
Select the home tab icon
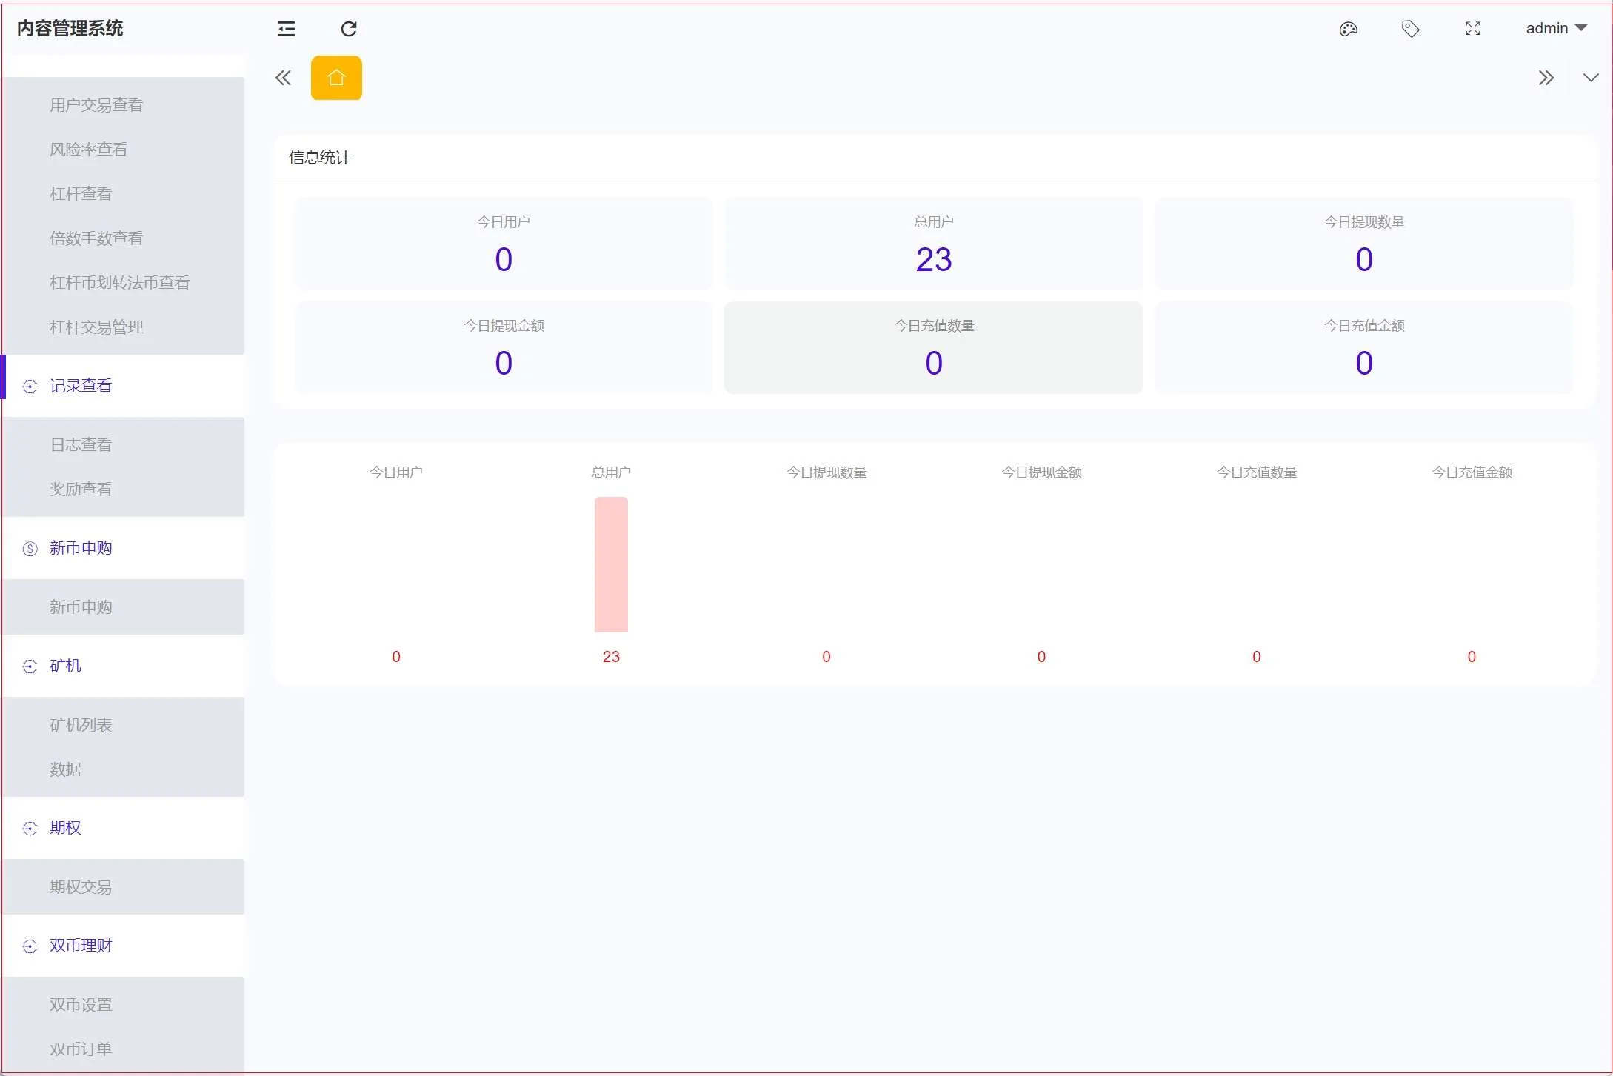coord(336,78)
